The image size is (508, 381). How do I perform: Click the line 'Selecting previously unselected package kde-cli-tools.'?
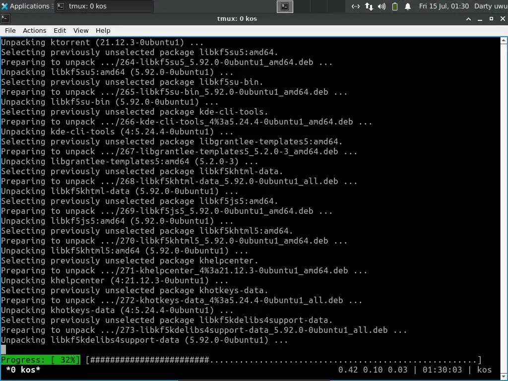pos(134,112)
